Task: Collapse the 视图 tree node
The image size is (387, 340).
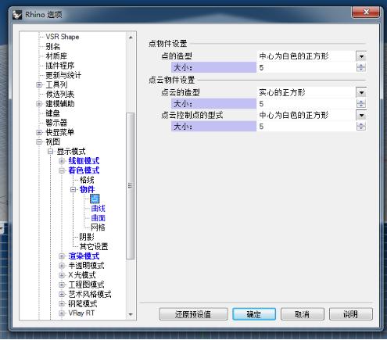Action: [x=39, y=142]
